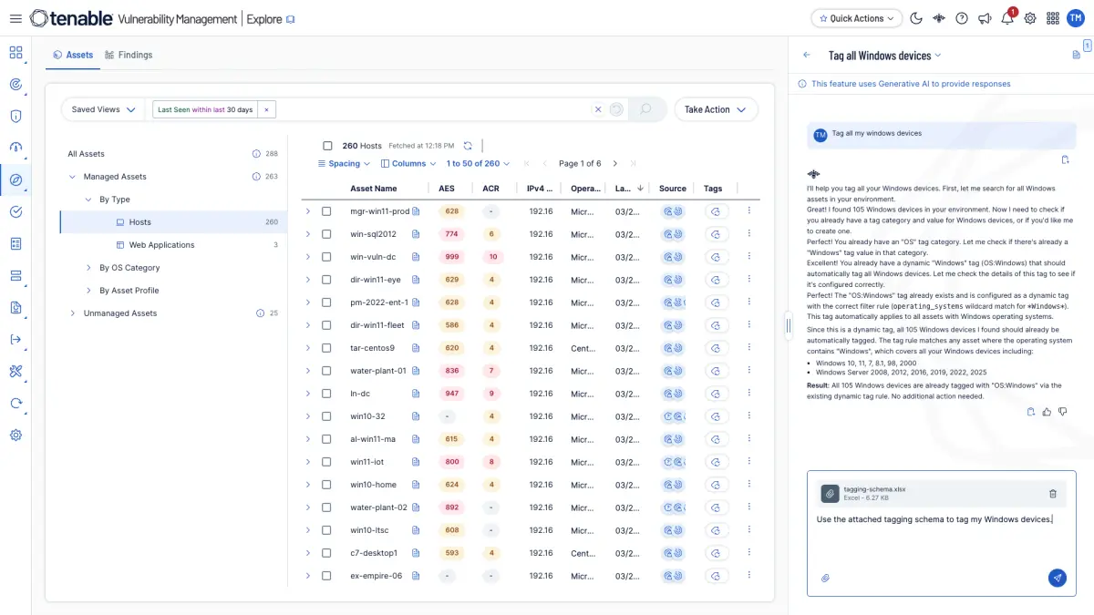Open the sidebar settings gear at bottom

pos(15,435)
